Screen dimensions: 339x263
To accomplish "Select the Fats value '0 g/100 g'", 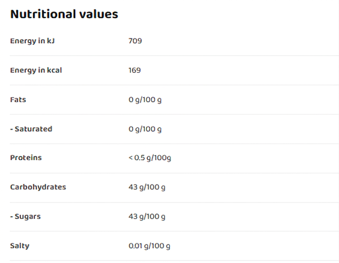I will [145, 100].
